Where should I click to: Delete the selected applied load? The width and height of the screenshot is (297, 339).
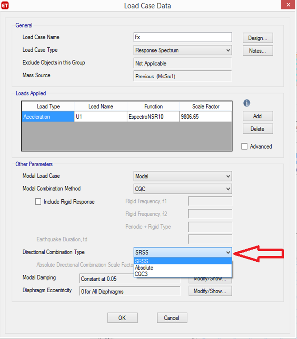pyautogui.click(x=258, y=129)
